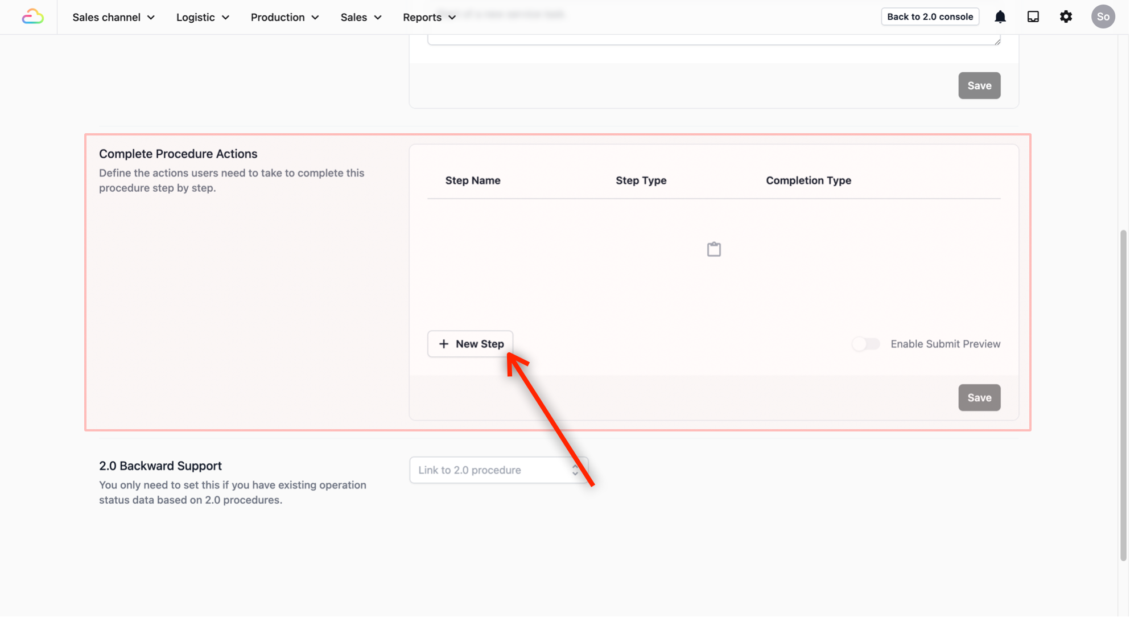Click the Step Name column header
Screen dimensions: 1130x617
[472, 180]
